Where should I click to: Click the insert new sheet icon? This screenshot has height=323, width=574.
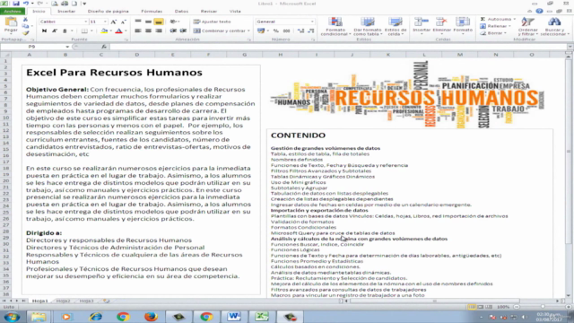pyautogui.click(x=106, y=301)
